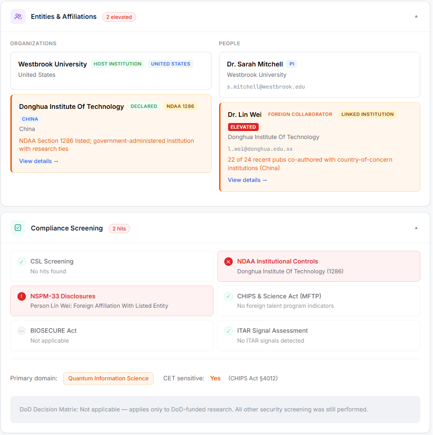Click the green check on ITAR Signal Assessment
This screenshot has width=433, height=435.
[x=229, y=330]
